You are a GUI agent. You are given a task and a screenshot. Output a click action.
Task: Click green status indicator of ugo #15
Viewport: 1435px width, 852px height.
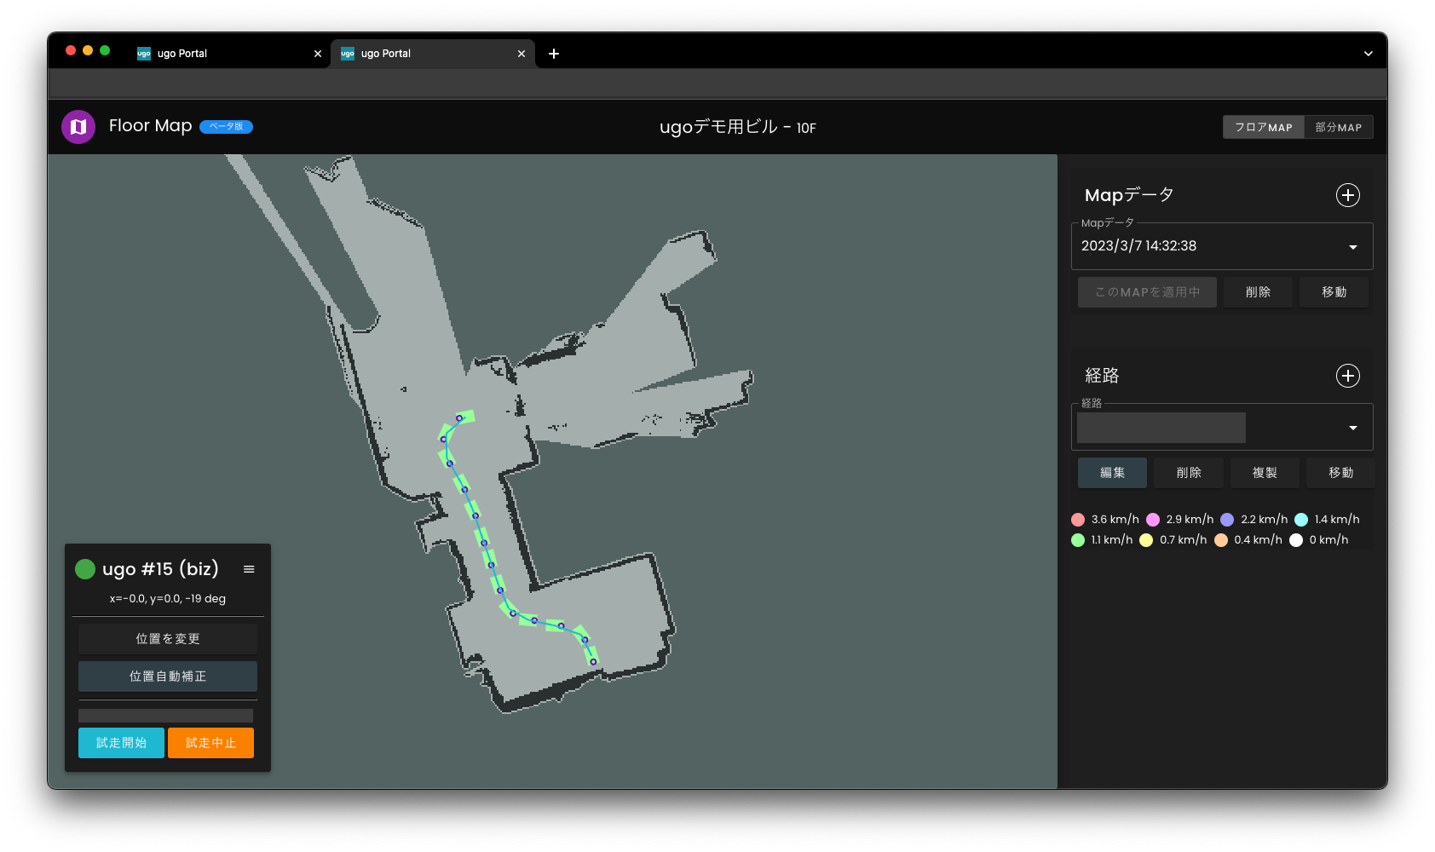85,569
